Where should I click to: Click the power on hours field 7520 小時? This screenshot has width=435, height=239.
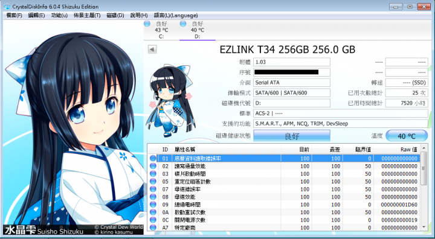[407, 103]
